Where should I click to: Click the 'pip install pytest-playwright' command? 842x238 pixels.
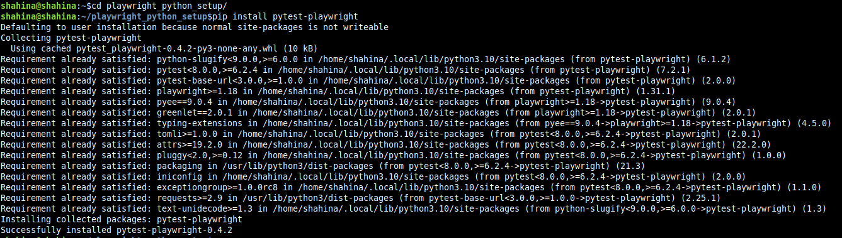284,16
